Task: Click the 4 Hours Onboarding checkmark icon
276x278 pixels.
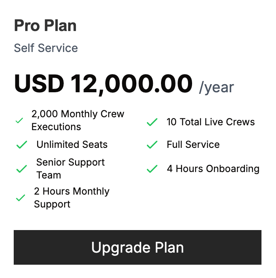Action: (152, 169)
